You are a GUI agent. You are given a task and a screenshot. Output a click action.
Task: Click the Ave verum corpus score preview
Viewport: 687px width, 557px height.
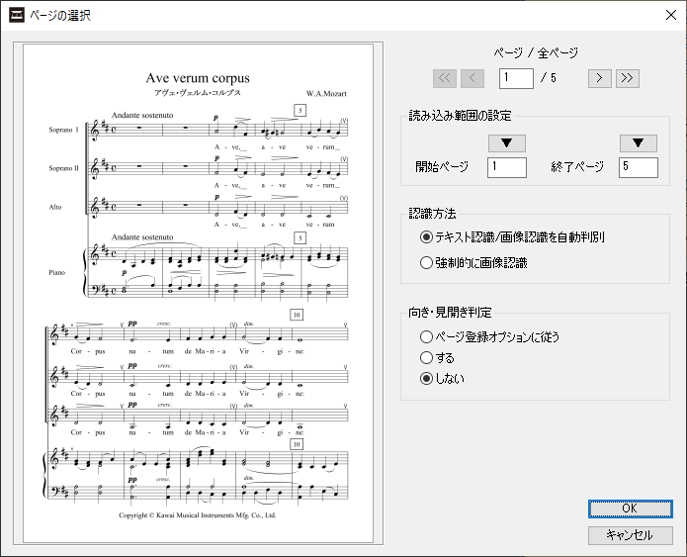[198, 294]
